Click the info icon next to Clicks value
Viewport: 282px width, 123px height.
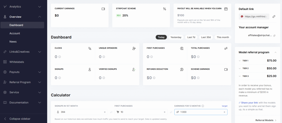[60, 57]
